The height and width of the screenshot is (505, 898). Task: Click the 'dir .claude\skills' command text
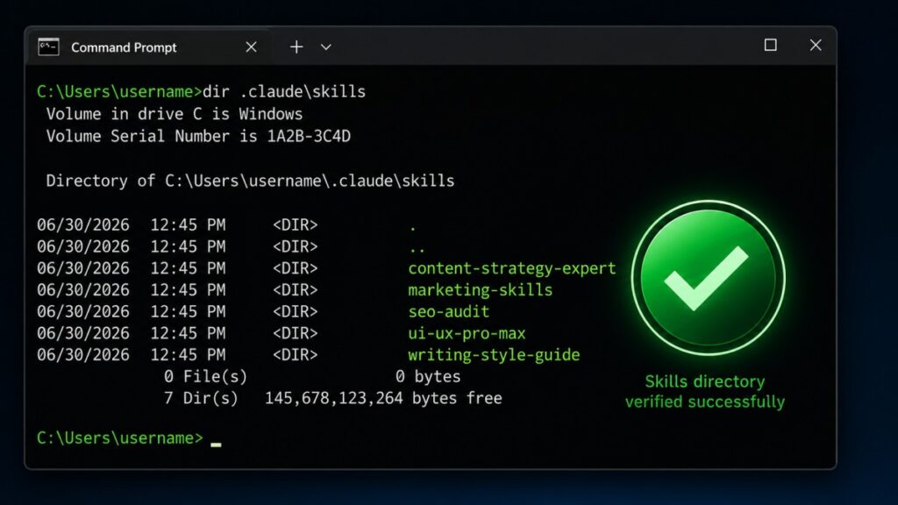pyautogui.click(x=284, y=91)
